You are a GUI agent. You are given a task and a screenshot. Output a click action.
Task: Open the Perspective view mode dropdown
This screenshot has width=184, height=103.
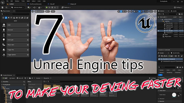click(x=40, y=11)
